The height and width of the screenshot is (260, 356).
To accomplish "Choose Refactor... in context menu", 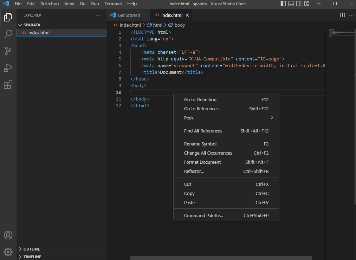I will coord(226,171).
